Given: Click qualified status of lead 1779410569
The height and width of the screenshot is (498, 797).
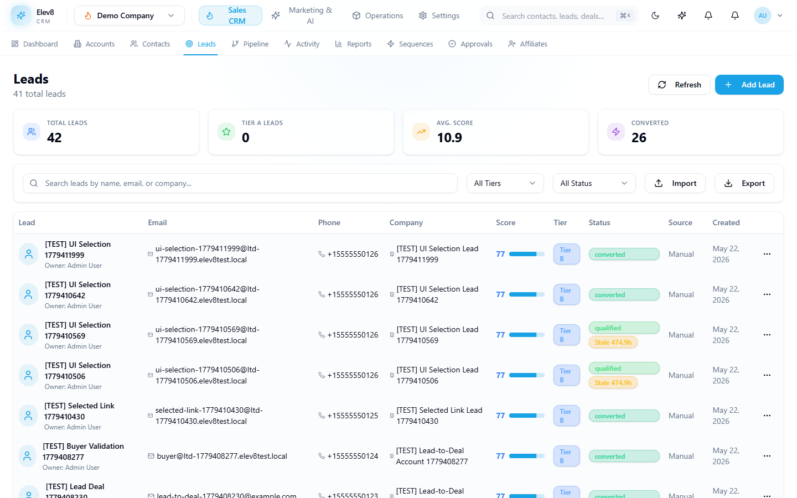Looking at the screenshot, I should click(x=624, y=328).
